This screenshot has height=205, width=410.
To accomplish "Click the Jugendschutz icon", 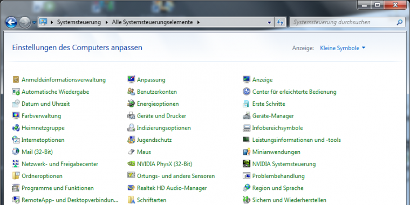I will point(131,140).
